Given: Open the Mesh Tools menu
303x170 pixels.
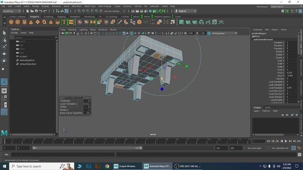Looking at the screenshot, I should click(89, 6).
